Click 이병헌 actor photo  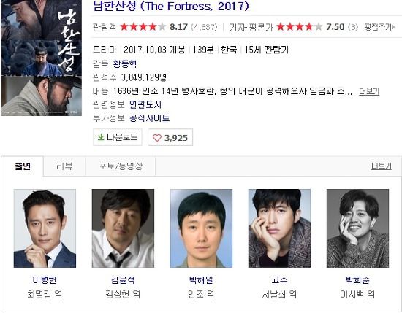(x=45, y=228)
